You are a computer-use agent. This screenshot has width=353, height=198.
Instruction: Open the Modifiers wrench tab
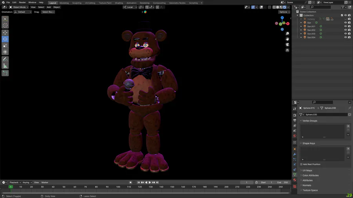295,154
